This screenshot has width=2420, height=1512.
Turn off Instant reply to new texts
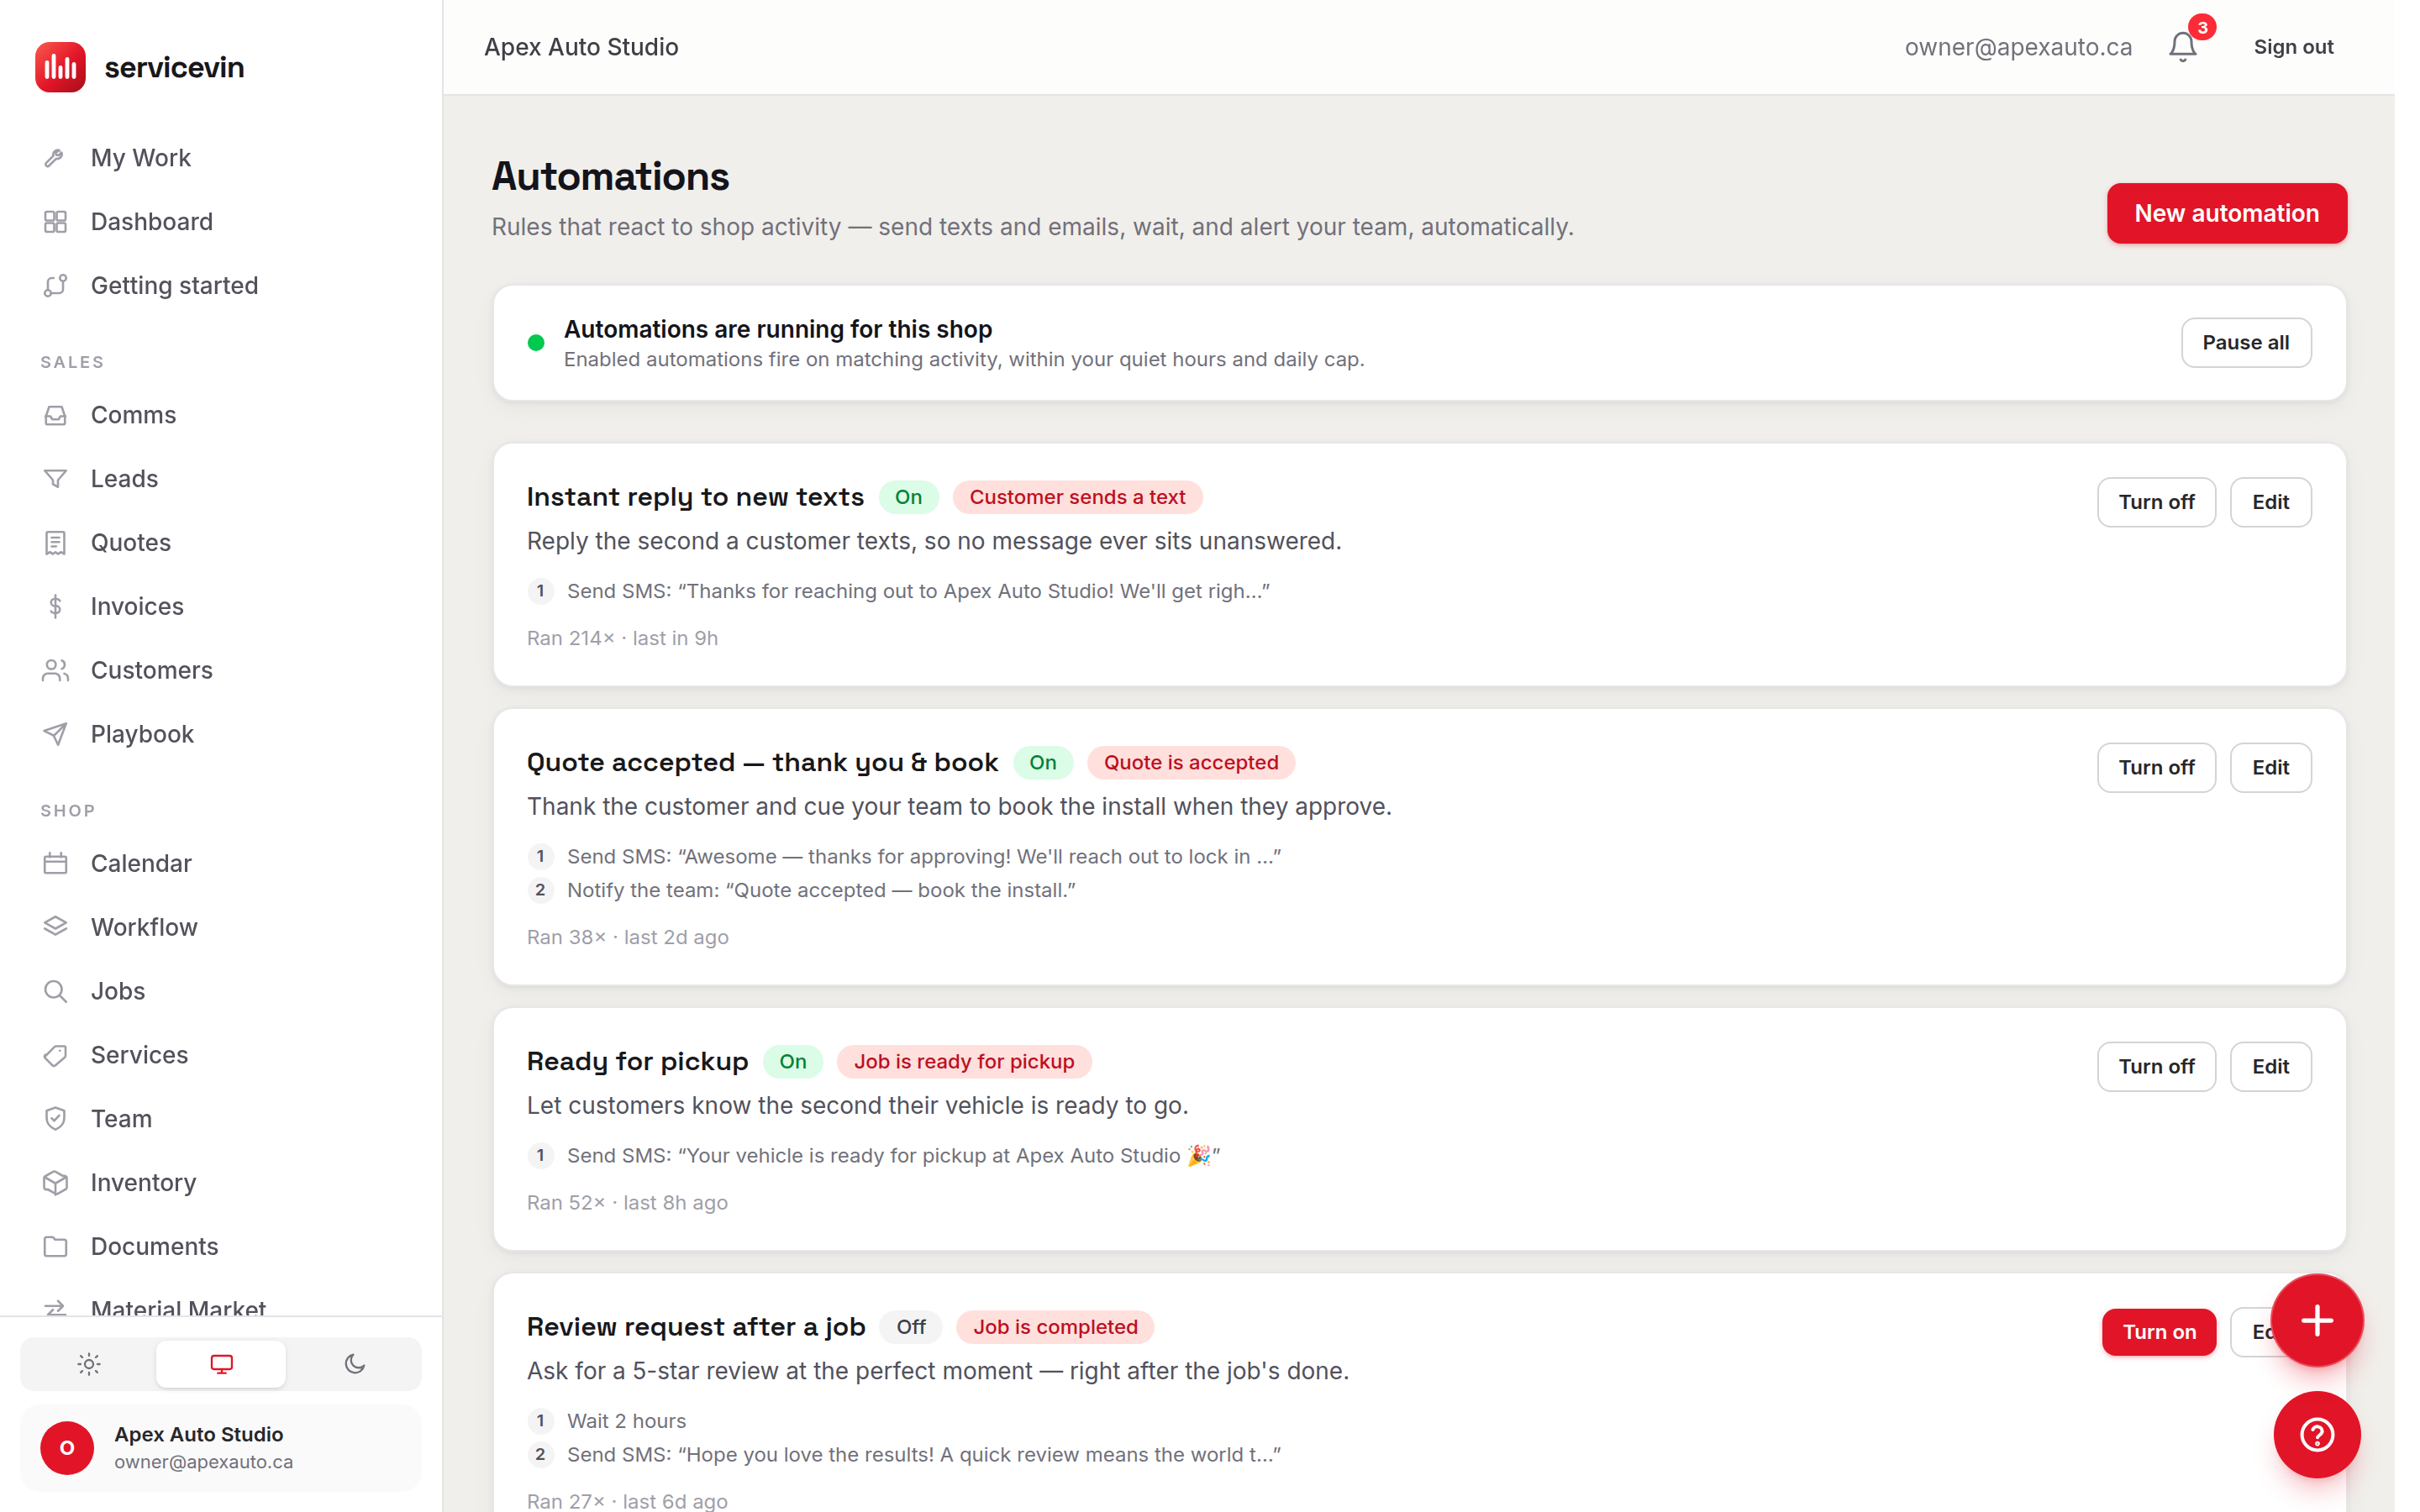point(2156,503)
